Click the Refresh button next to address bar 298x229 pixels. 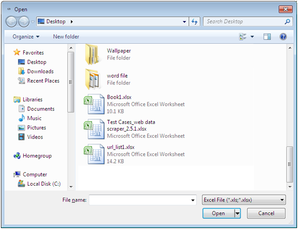(195, 21)
